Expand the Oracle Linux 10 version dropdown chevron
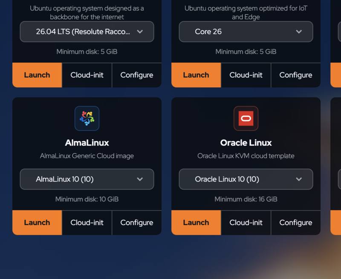 299,179
